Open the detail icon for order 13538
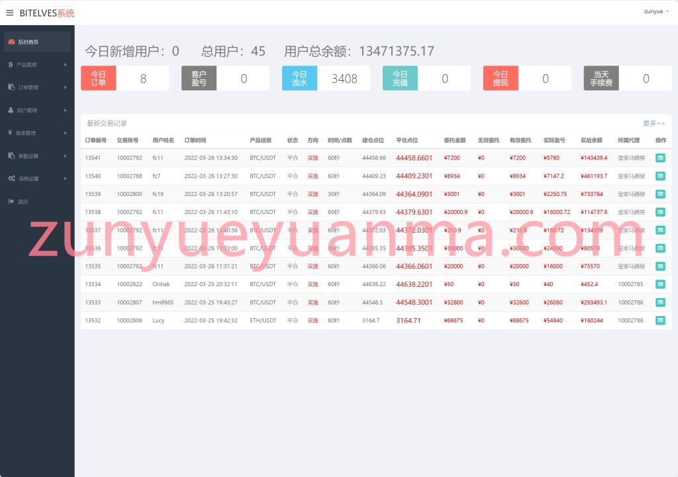The height and width of the screenshot is (477, 678). pyautogui.click(x=660, y=212)
